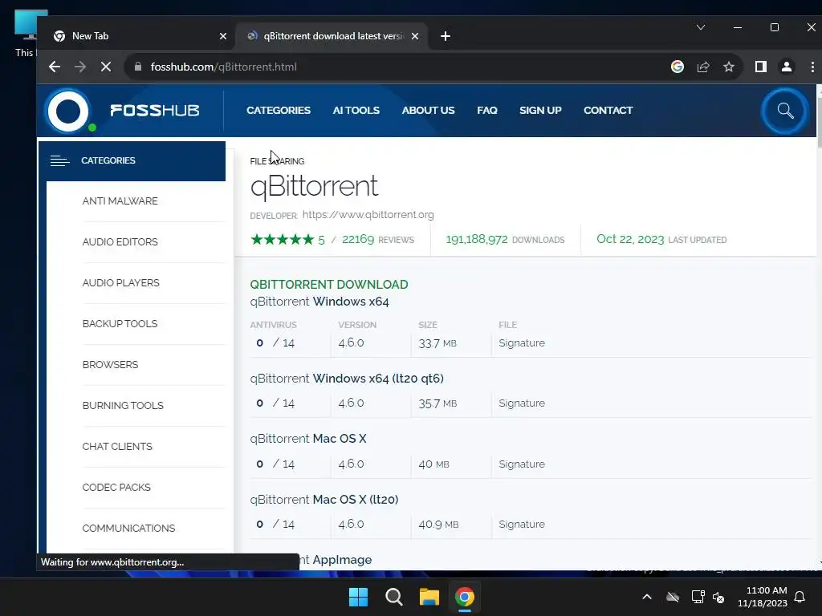Image resolution: width=822 pixels, height=616 pixels.
Task: Click SIGN UP in the navigation
Action: tap(540, 111)
